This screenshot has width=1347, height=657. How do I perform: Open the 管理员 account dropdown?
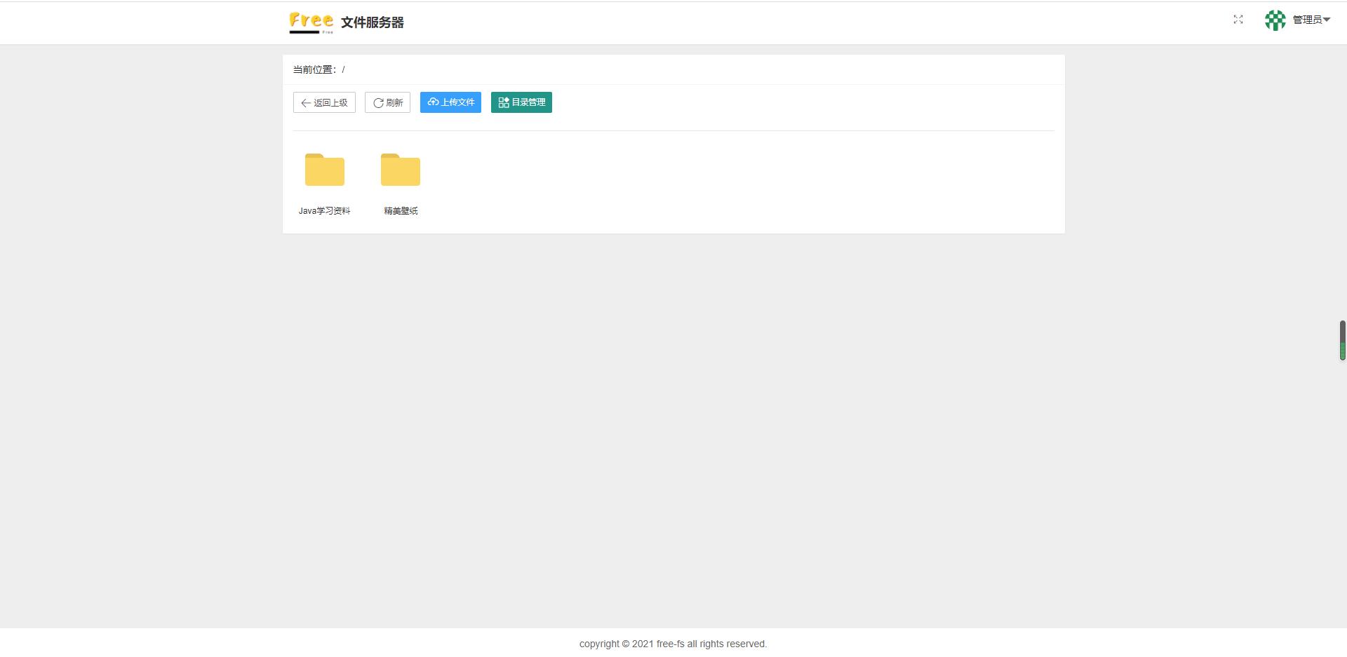pyautogui.click(x=1308, y=20)
